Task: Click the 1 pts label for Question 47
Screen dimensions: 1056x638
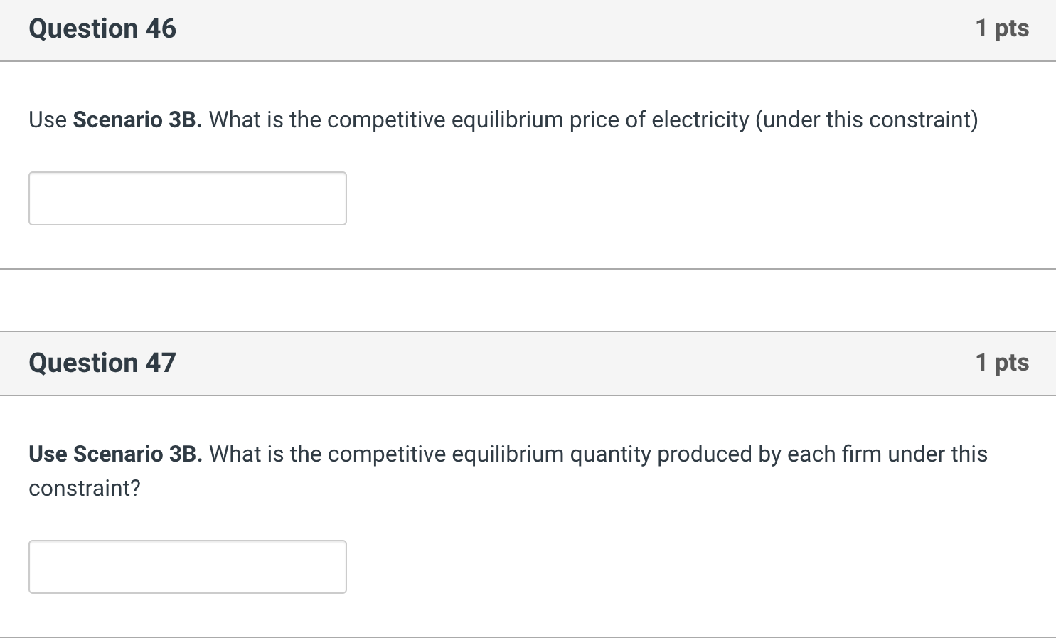Action: (1003, 363)
